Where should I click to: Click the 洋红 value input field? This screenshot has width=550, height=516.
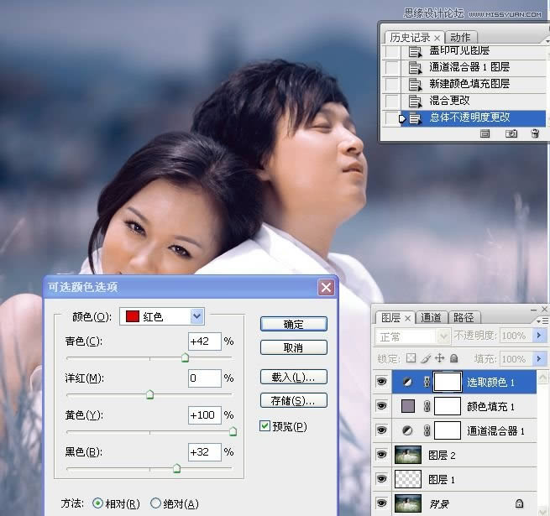pyautogui.click(x=204, y=378)
